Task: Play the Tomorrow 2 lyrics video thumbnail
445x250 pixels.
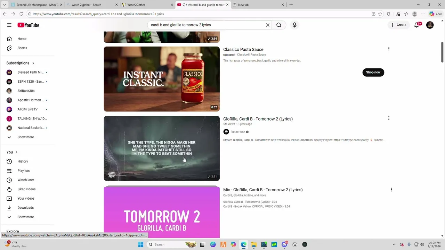Action: tap(162, 148)
